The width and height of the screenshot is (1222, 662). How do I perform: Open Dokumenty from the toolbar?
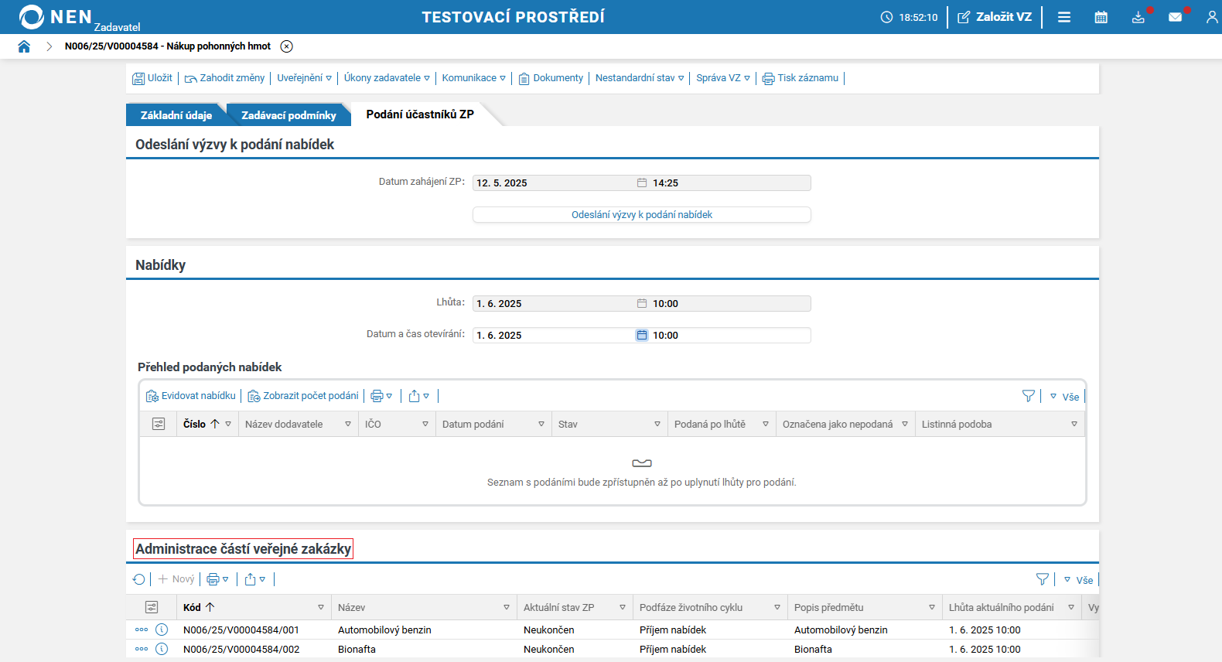(551, 78)
